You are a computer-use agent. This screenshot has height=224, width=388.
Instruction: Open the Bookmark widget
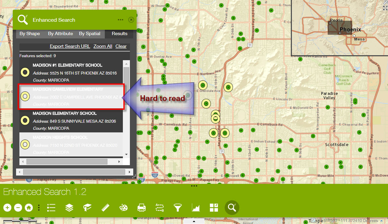pyautogui.click(x=87, y=208)
